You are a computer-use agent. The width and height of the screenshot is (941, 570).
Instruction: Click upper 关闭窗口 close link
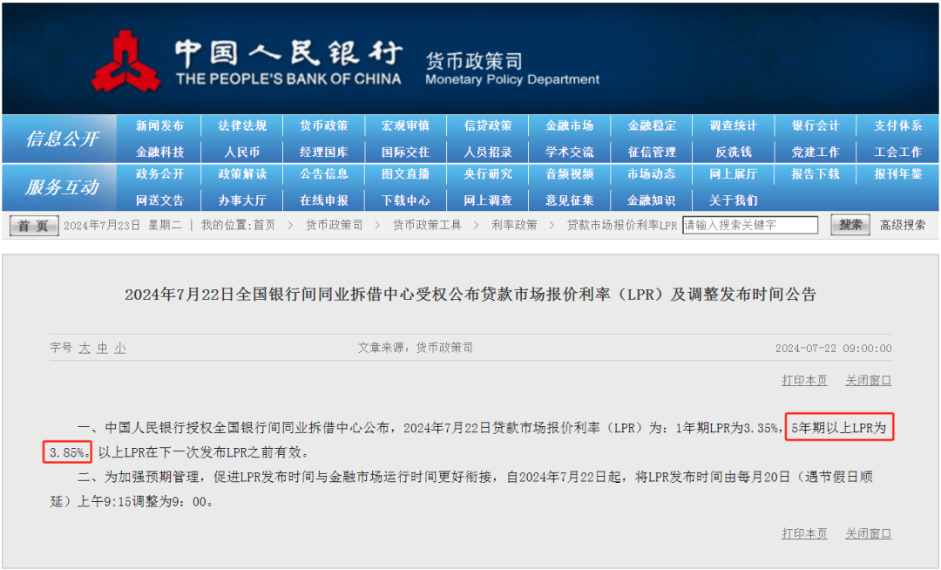869,380
